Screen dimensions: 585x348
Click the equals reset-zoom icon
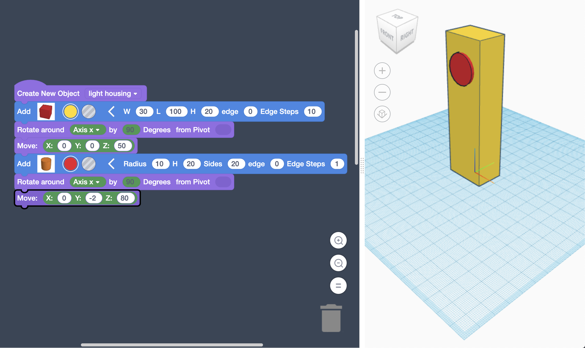(338, 285)
